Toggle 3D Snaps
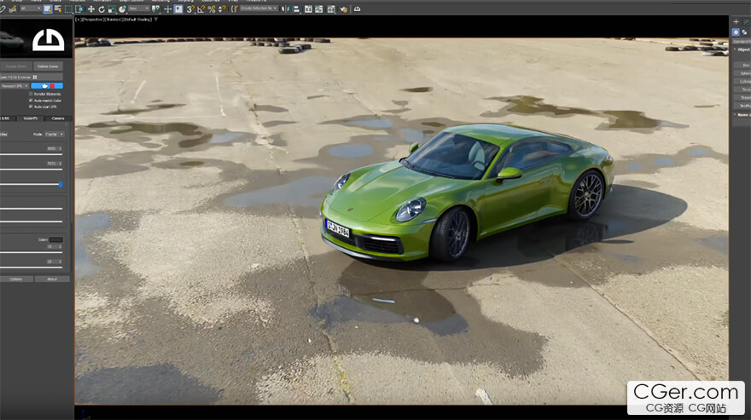Screen dimensions: 751x420 190,9
